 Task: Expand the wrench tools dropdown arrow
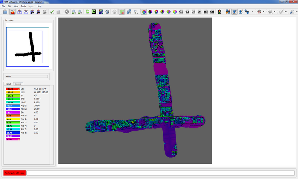point(296,12)
